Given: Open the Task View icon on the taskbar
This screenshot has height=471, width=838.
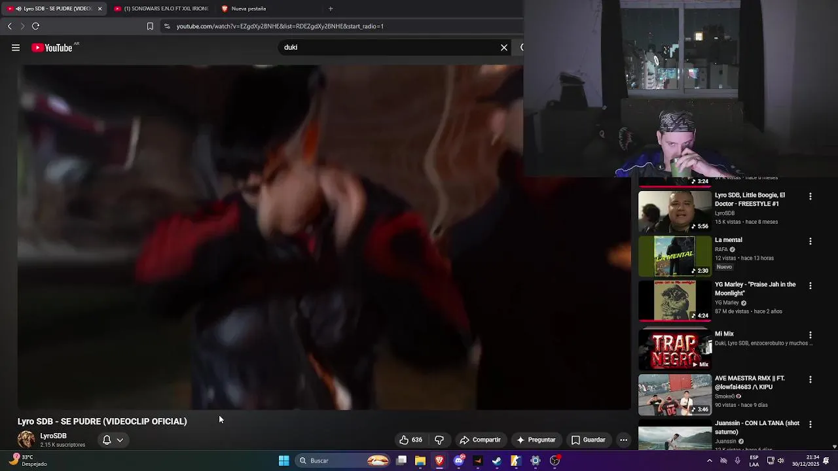Looking at the screenshot, I should coord(401,461).
